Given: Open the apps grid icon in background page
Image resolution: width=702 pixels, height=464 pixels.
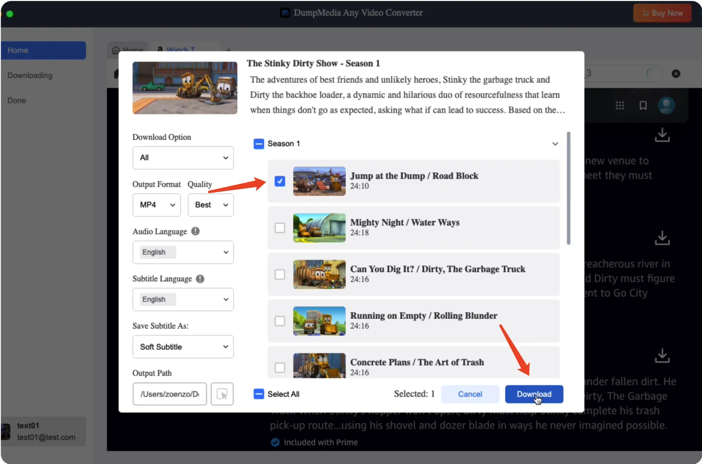Looking at the screenshot, I should [x=620, y=105].
